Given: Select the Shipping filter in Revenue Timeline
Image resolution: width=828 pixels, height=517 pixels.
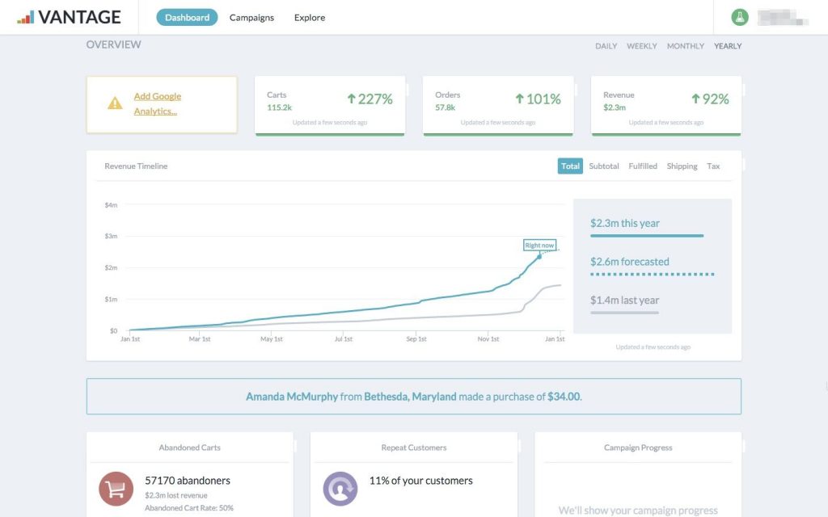Looking at the screenshot, I should click(682, 166).
